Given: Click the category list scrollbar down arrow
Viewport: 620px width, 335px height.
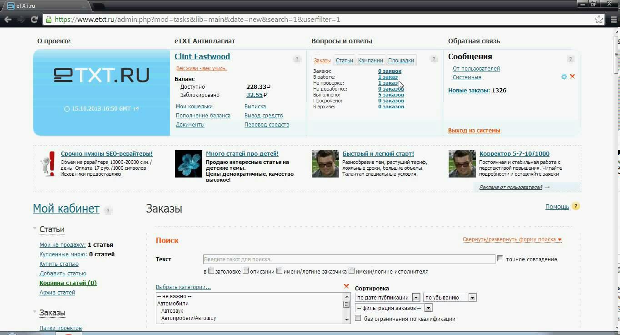Looking at the screenshot, I should click(x=346, y=320).
